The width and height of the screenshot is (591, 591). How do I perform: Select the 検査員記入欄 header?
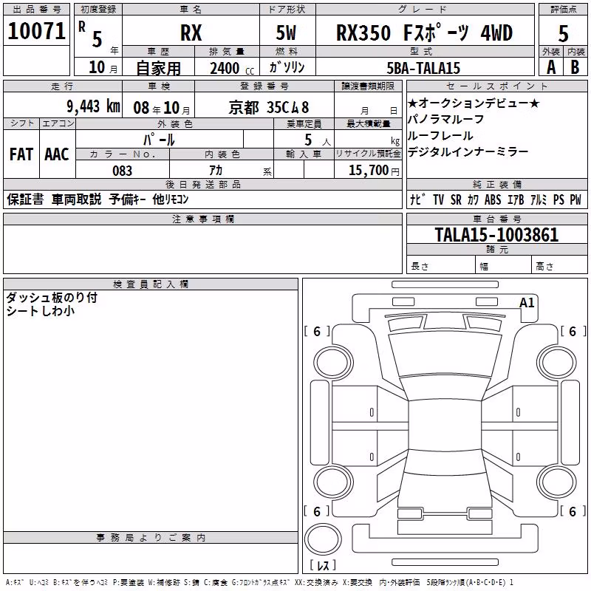tap(151, 284)
